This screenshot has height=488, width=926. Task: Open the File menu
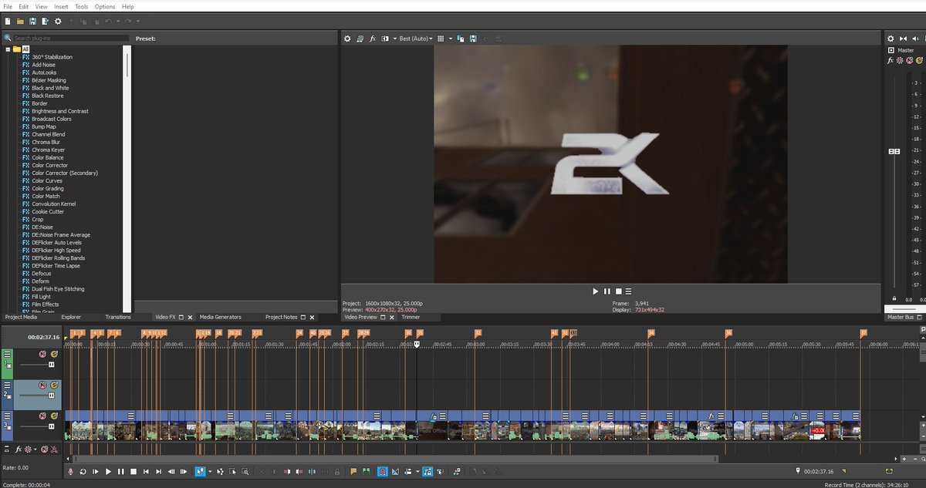pyautogui.click(x=7, y=6)
